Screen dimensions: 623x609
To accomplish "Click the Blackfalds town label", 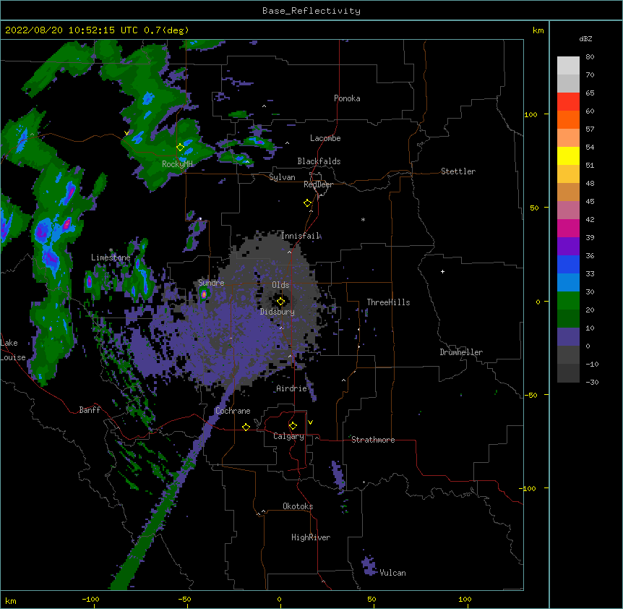I will point(319,161).
